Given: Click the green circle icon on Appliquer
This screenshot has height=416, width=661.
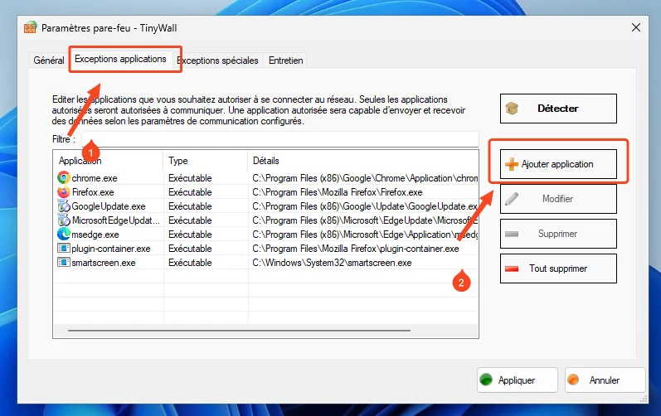Looking at the screenshot, I should click(x=486, y=380).
